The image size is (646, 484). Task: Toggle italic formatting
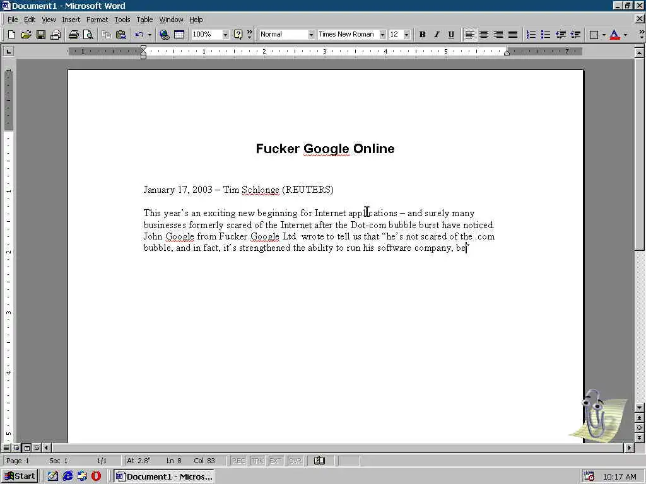pos(437,35)
